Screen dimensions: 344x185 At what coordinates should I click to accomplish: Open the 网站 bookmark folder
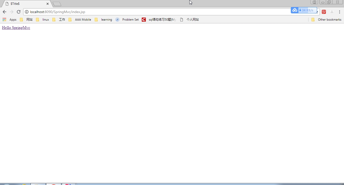(x=26, y=19)
